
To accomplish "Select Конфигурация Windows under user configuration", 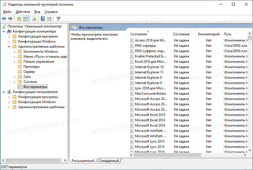I will (37, 102).
